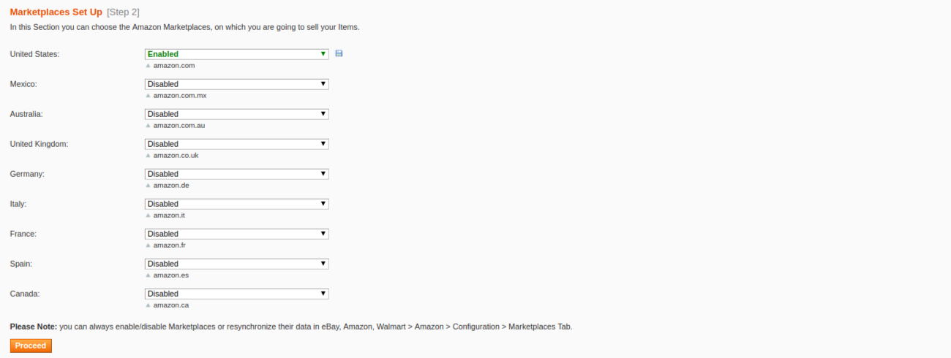Open the Mexico marketplace dropdown
This screenshot has height=358, width=951.
click(237, 84)
